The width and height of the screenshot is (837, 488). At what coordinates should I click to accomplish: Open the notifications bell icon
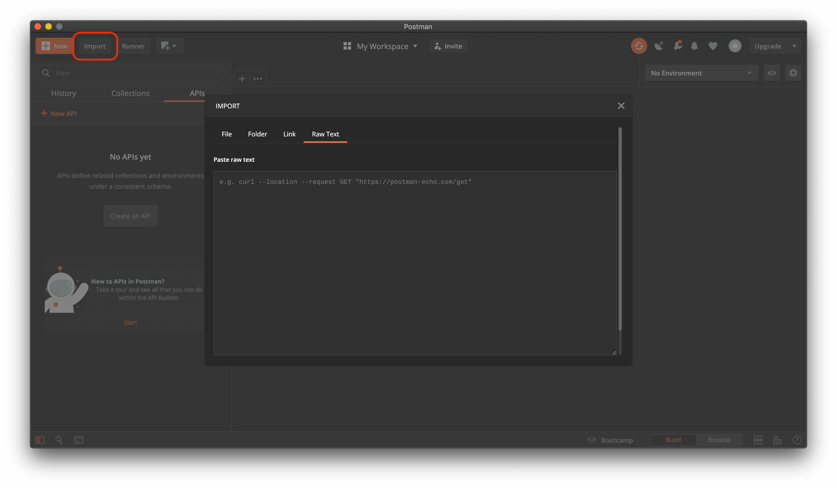coord(694,46)
